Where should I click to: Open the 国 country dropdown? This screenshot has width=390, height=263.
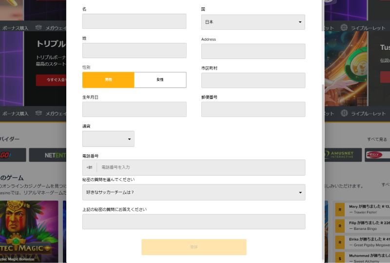[x=253, y=22]
